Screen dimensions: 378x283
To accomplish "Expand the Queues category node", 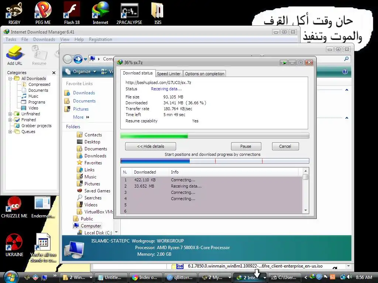I will coord(10,132).
